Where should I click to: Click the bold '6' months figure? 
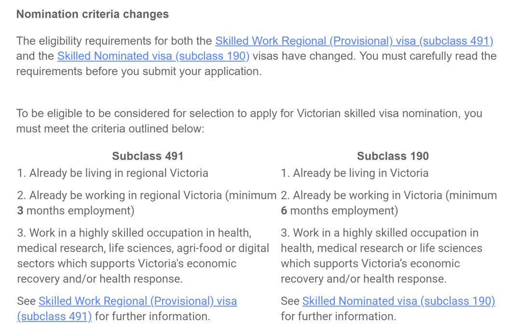284,211
